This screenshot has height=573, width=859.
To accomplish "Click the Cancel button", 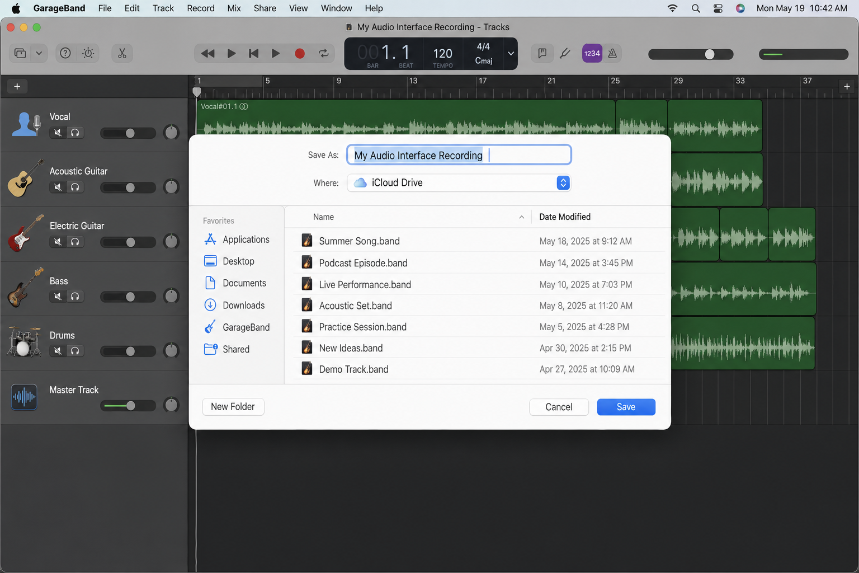I will coord(559,407).
